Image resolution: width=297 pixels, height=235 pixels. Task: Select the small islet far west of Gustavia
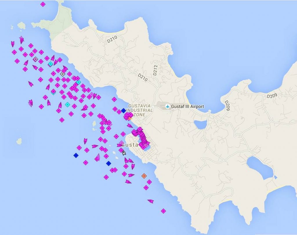[x=19, y=141]
